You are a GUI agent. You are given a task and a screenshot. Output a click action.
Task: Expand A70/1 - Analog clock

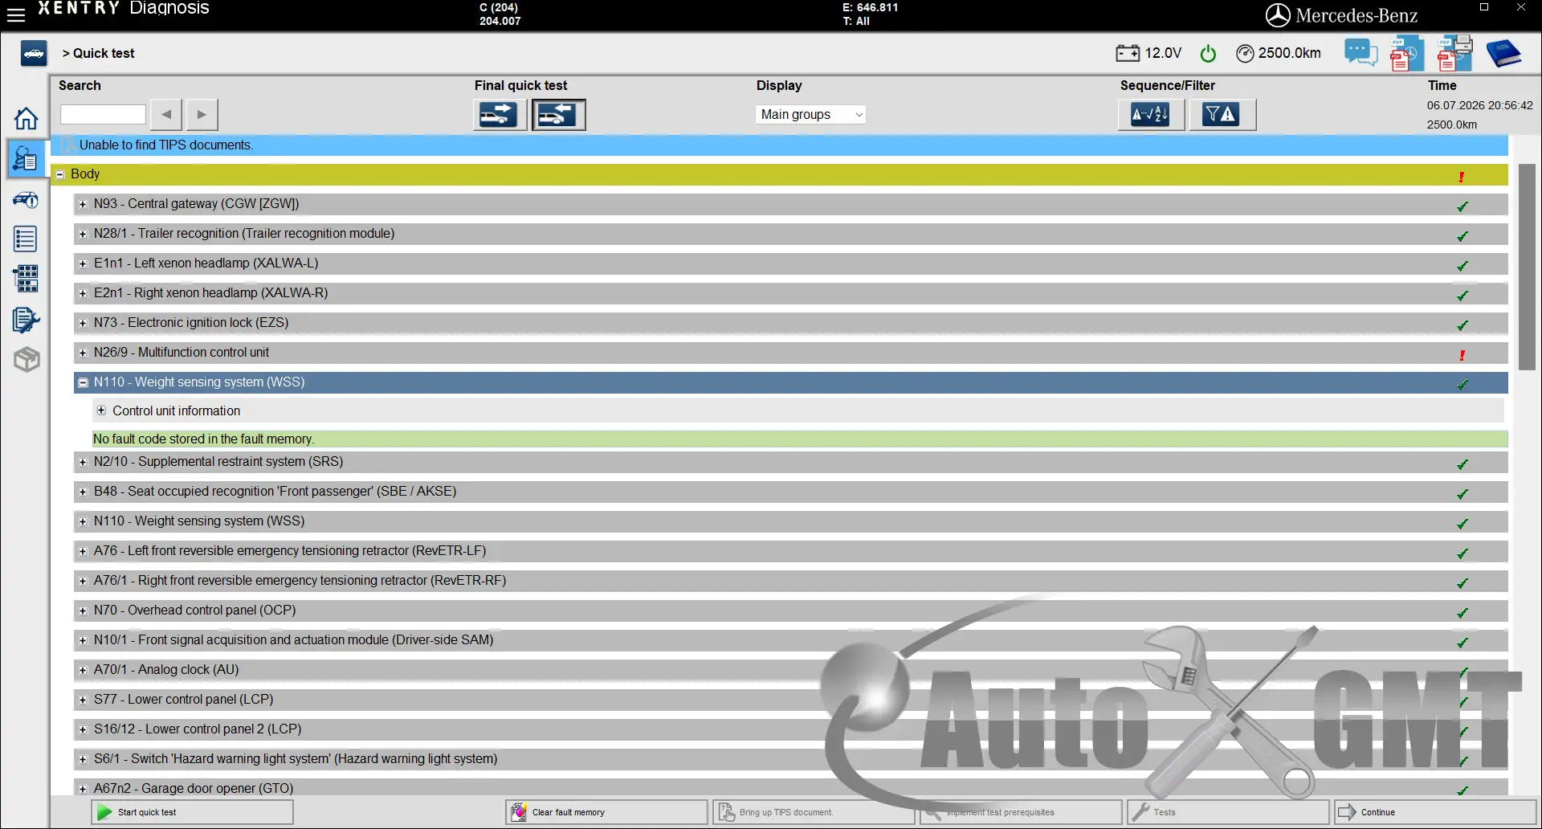point(82,670)
